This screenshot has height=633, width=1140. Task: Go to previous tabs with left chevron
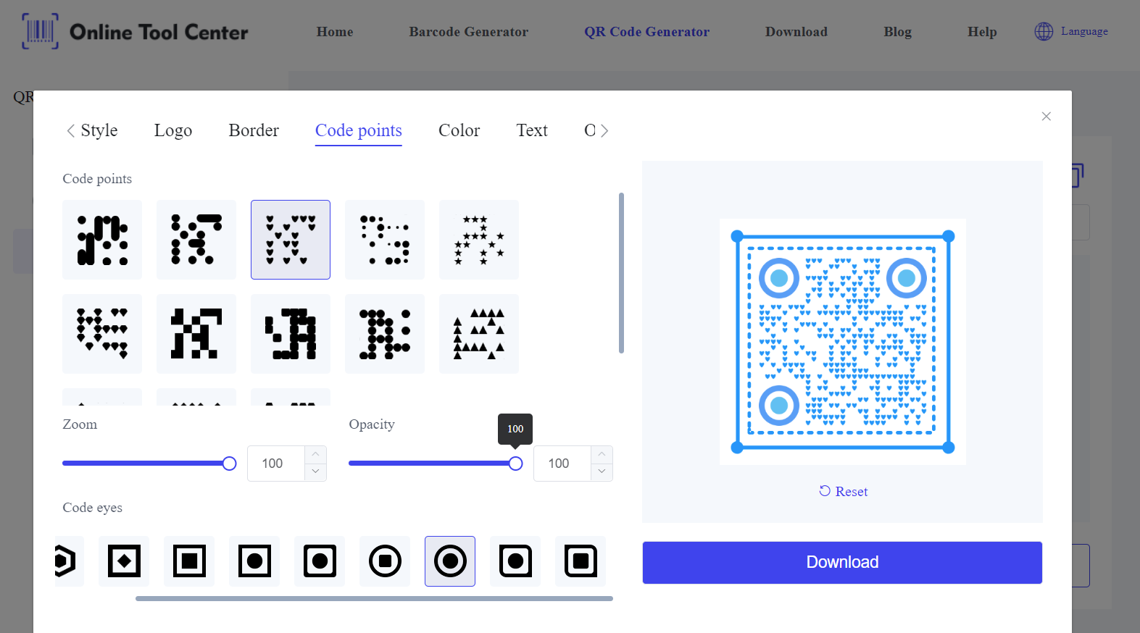tap(70, 130)
